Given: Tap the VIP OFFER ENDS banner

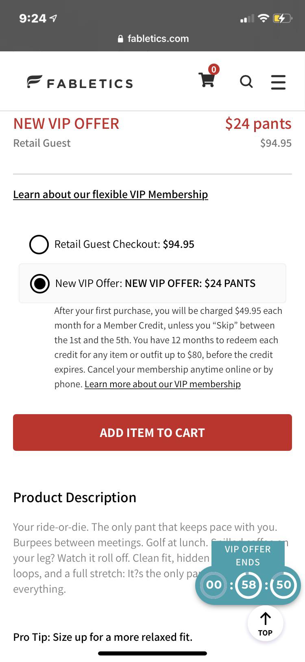Looking at the screenshot, I should [248, 555].
